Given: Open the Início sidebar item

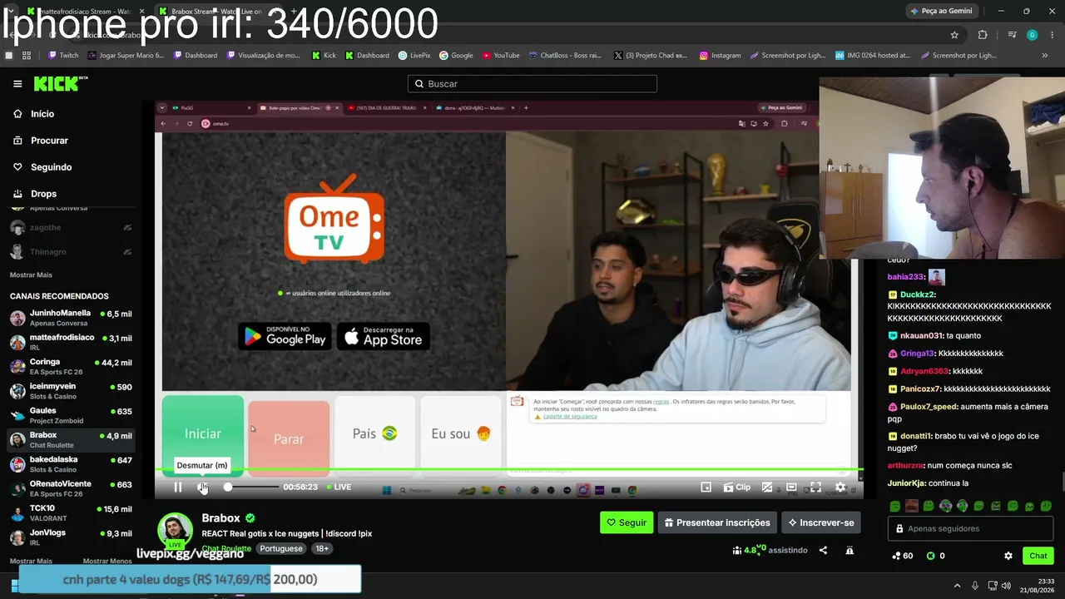Looking at the screenshot, I should [70, 114].
